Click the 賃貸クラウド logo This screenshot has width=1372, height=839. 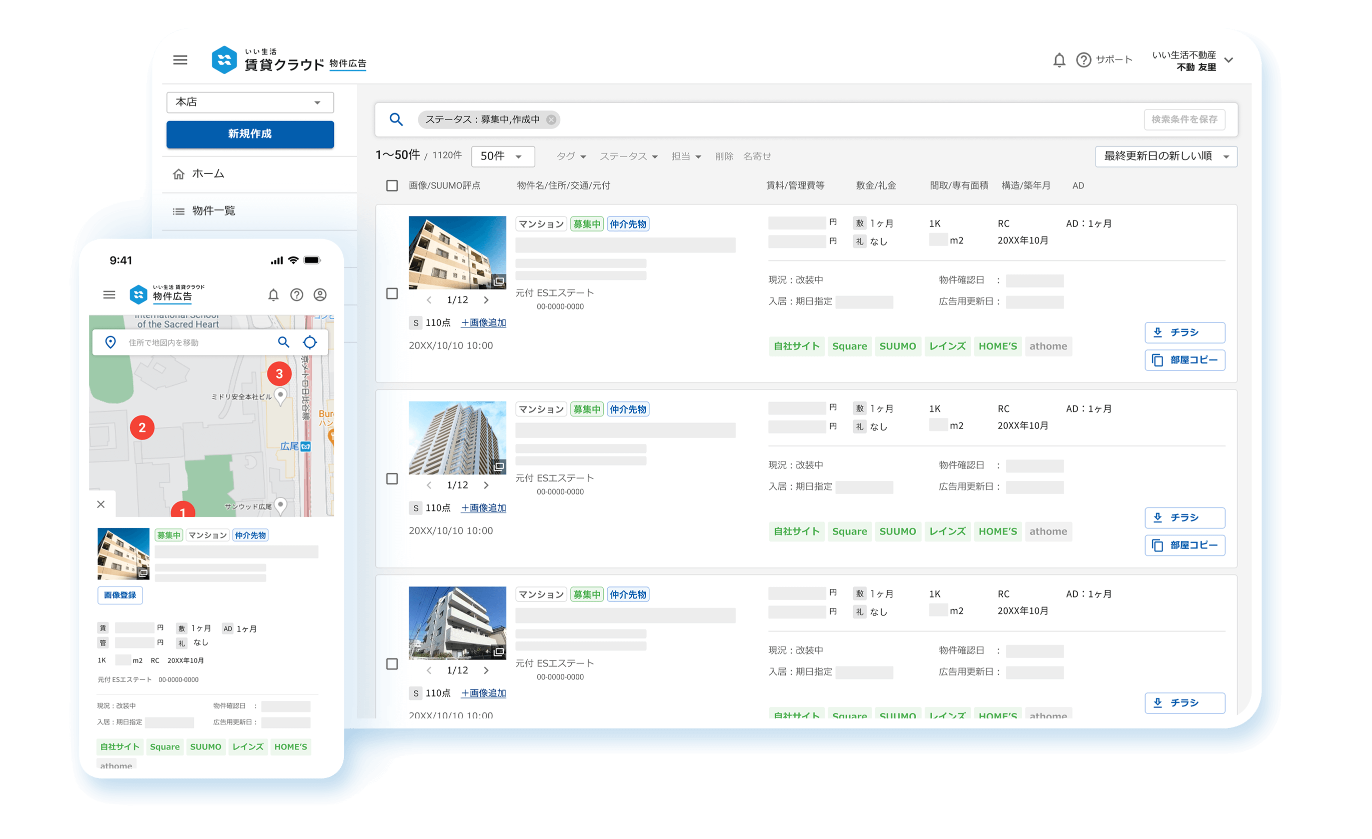(288, 59)
